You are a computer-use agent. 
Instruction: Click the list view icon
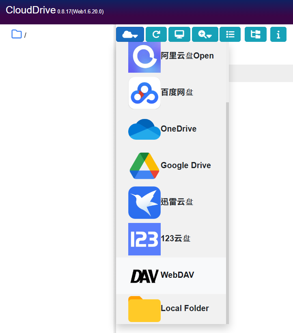230,34
